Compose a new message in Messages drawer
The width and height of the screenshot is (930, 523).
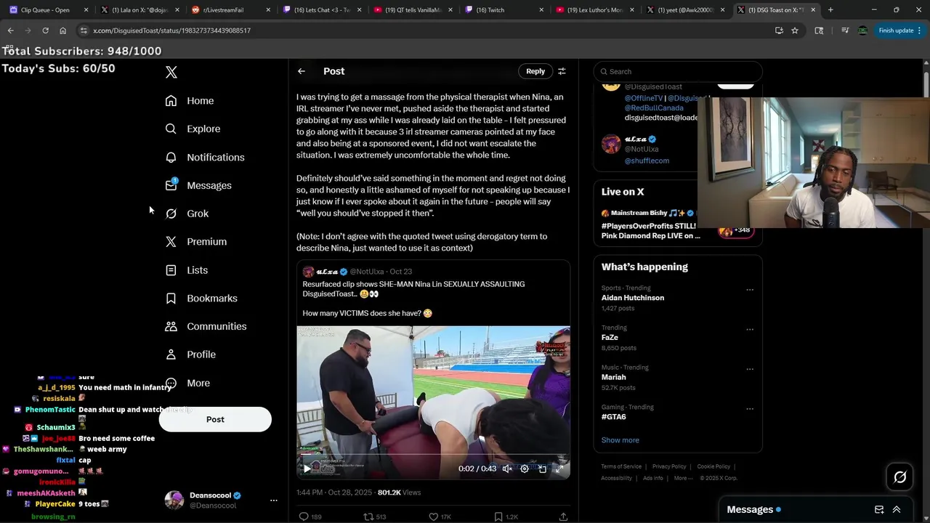tap(879, 510)
